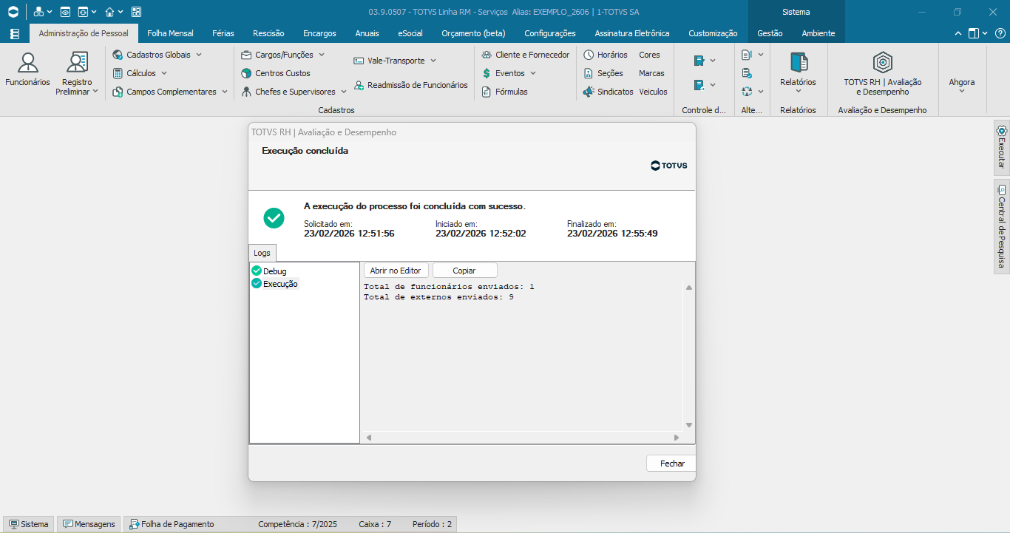Switch to the Férias tab

223,33
